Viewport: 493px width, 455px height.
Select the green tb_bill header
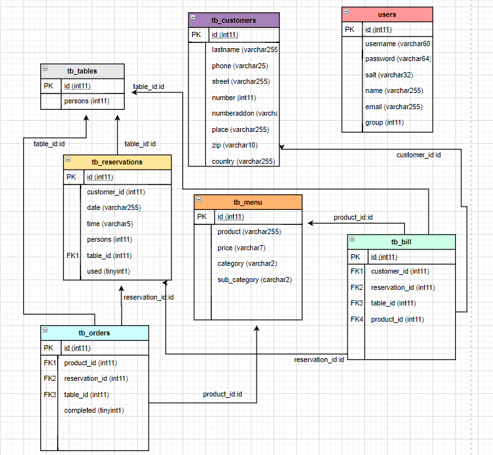pyautogui.click(x=401, y=242)
